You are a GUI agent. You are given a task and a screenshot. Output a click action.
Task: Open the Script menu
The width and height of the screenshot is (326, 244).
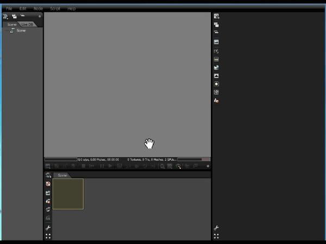tap(55, 9)
